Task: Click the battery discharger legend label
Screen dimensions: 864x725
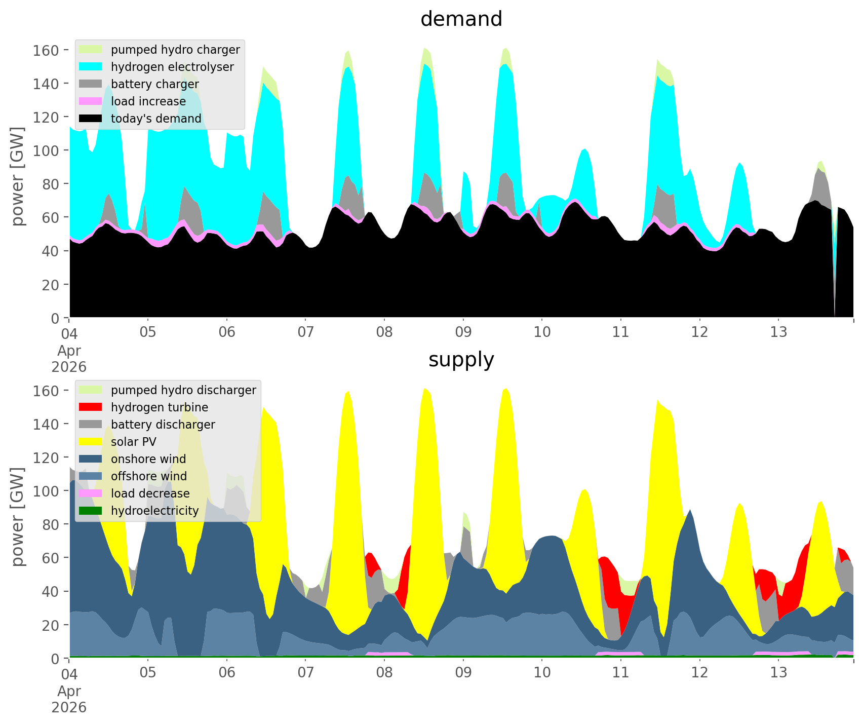Action: 163,425
